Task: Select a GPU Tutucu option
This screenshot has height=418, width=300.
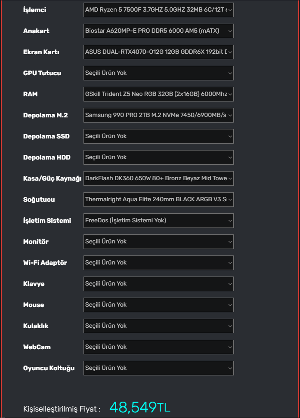Action: (x=158, y=73)
